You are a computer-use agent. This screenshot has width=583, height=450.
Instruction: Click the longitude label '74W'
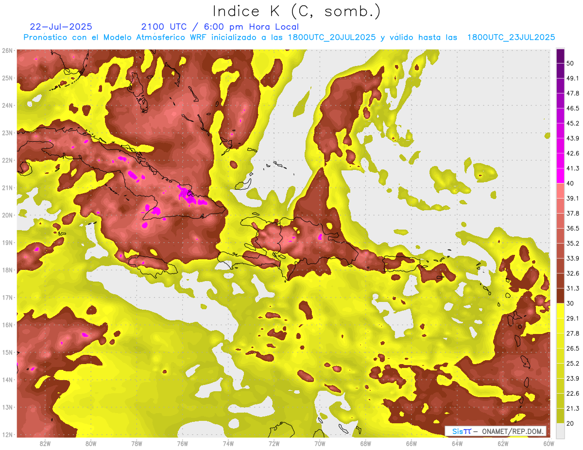228,444
